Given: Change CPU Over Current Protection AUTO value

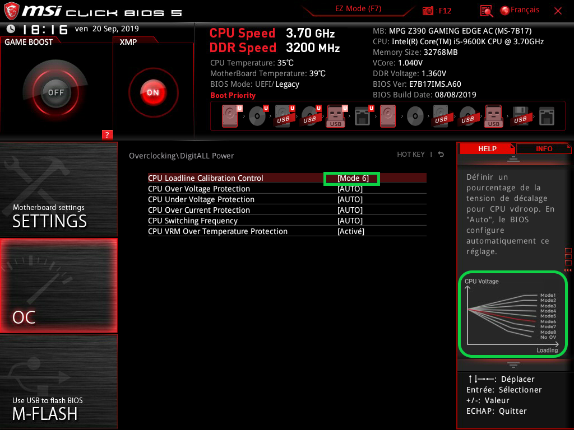Looking at the screenshot, I should 350,210.
